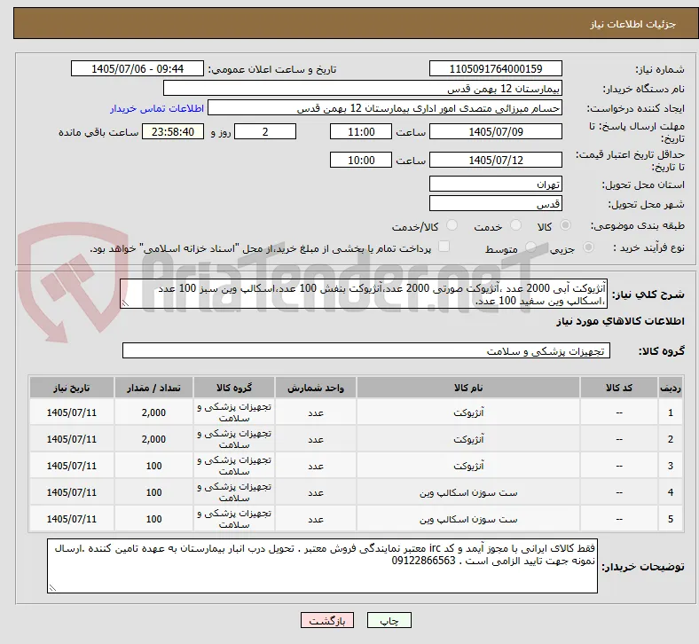
Task: Select the متوسط purchase type radio
Action: (530, 247)
